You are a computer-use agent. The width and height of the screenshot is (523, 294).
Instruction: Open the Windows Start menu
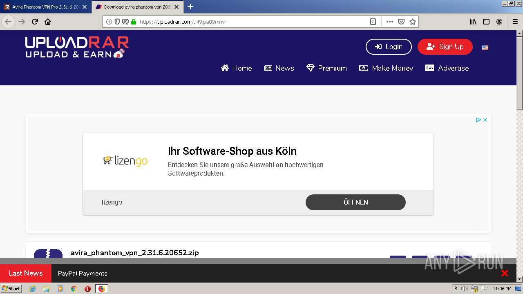[11, 289]
